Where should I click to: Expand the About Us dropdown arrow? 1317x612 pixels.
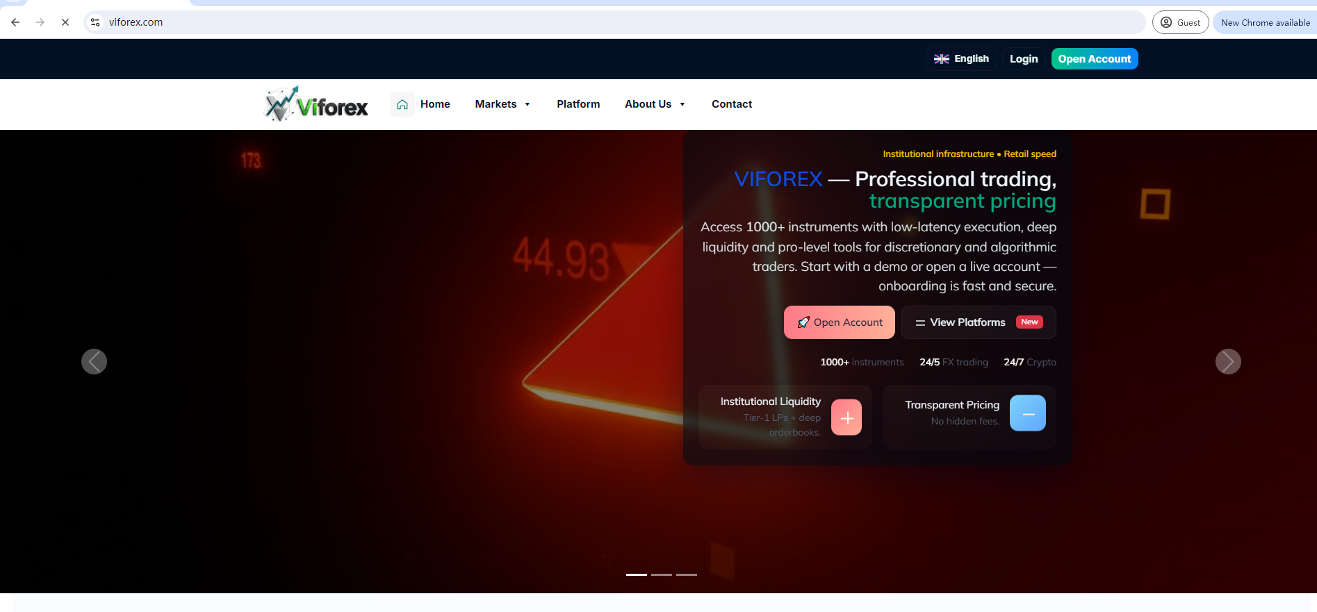coord(682,104)
